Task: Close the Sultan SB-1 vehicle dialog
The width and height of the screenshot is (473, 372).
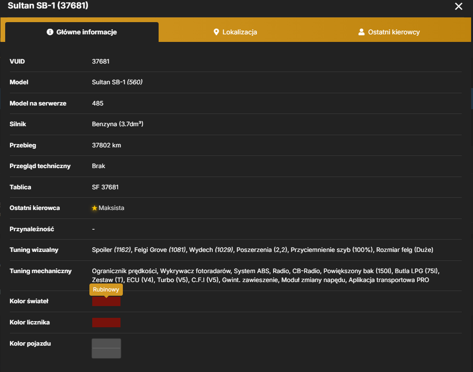Action: [x=459, y=6]
